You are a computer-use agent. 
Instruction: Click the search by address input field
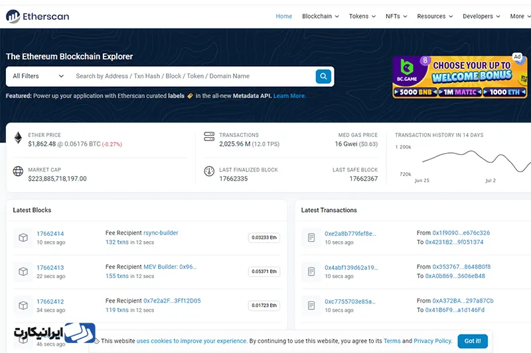193,76
